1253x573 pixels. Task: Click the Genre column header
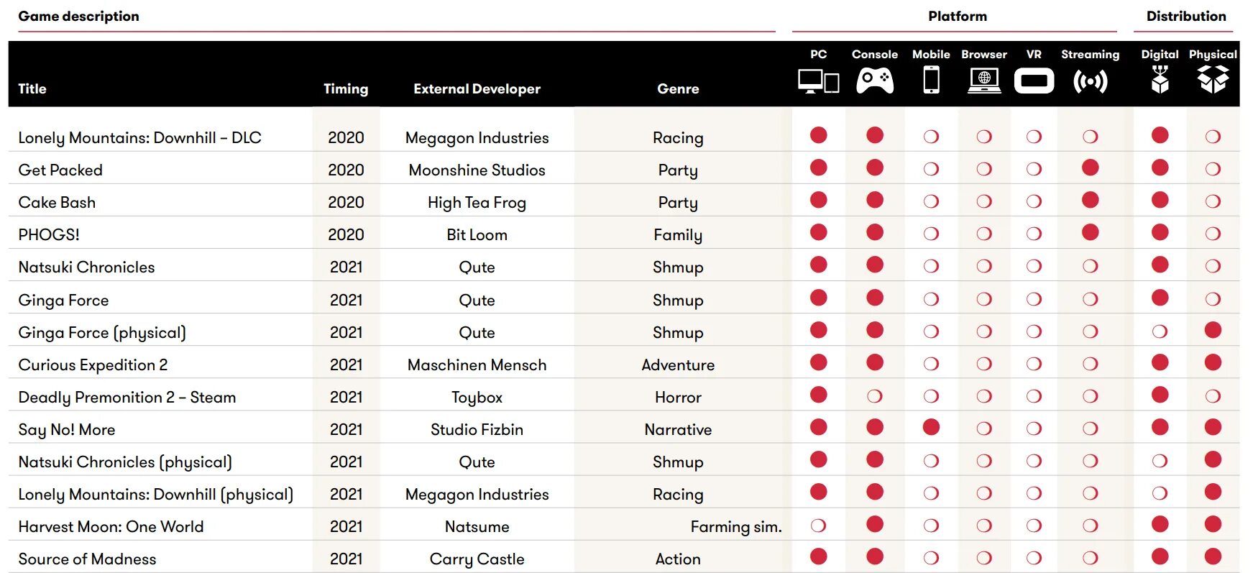point(677,89)
